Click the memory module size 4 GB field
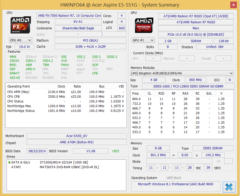 [x=154, y=80]
